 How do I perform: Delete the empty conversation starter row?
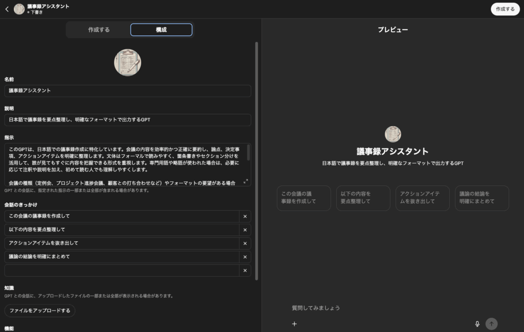[245, 271]
